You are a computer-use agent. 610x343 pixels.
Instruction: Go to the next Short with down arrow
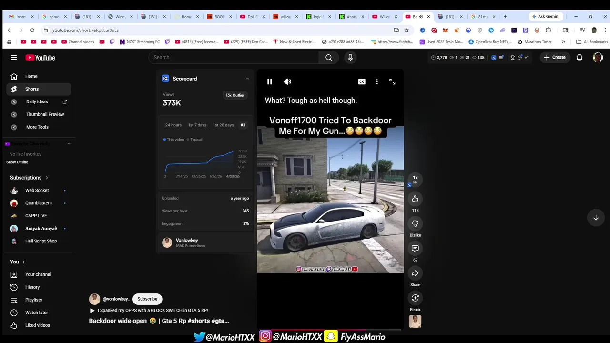(596, 217)
